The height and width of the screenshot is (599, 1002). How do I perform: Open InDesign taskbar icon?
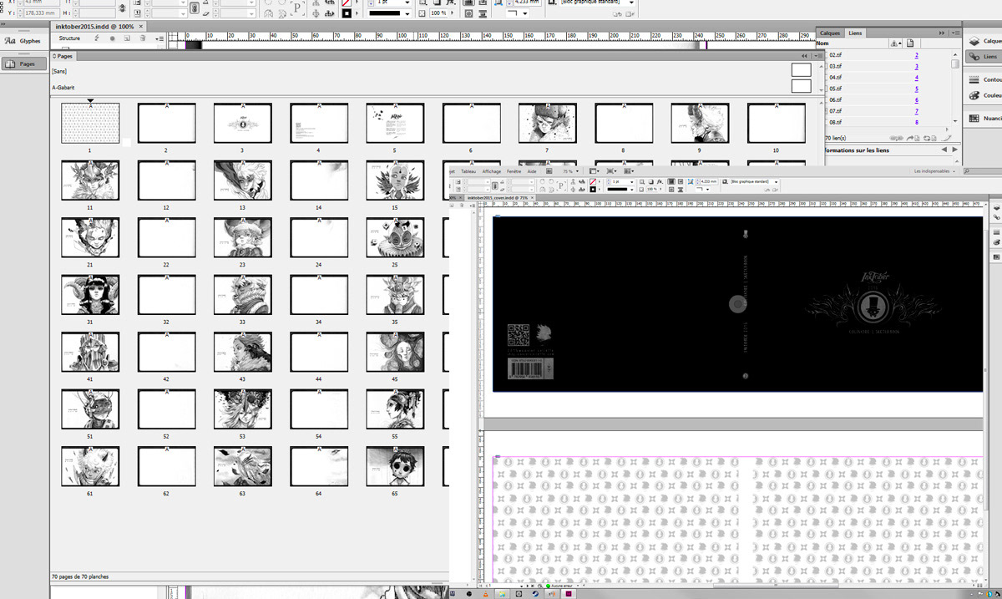coord(569,594)
